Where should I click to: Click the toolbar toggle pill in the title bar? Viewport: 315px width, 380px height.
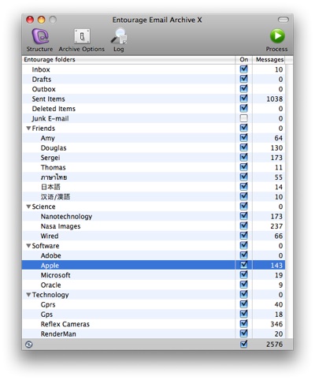coord(283,20)
